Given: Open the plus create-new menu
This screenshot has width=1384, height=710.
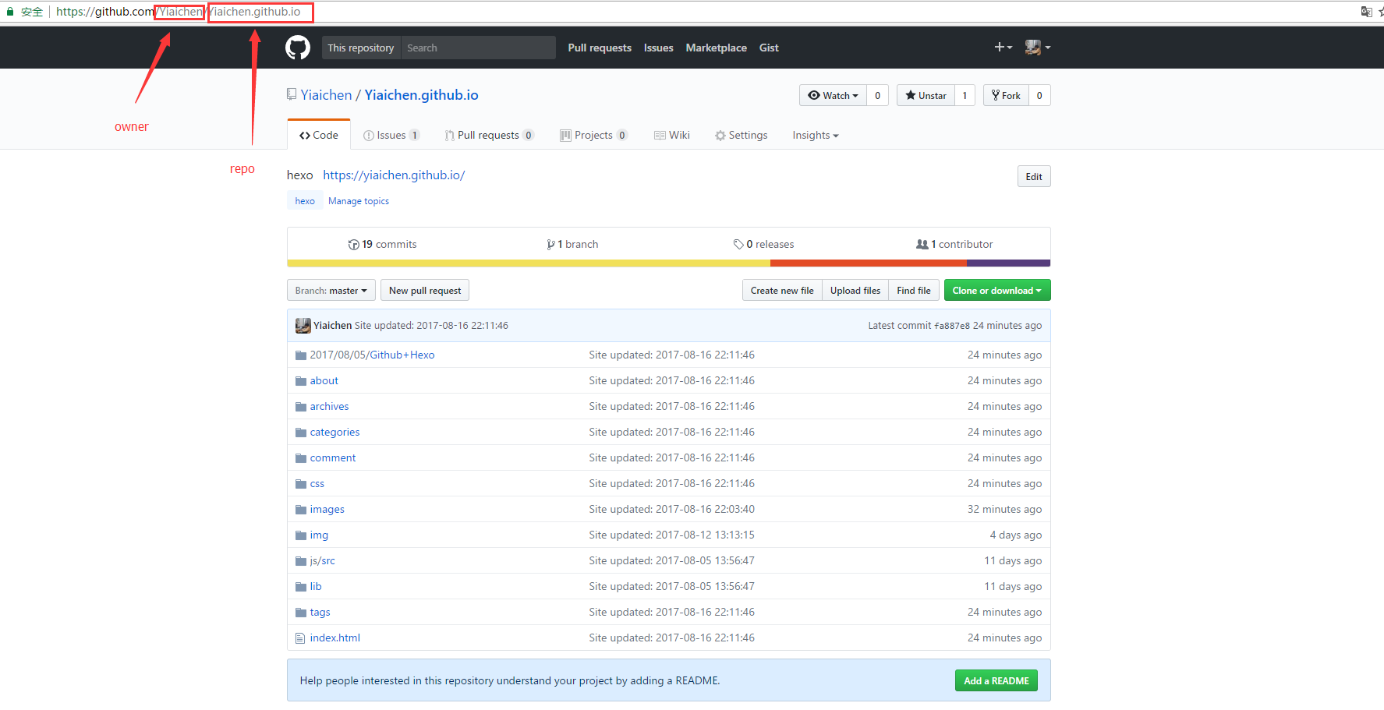Looking at the screenshot, I should click(1003, 48).
